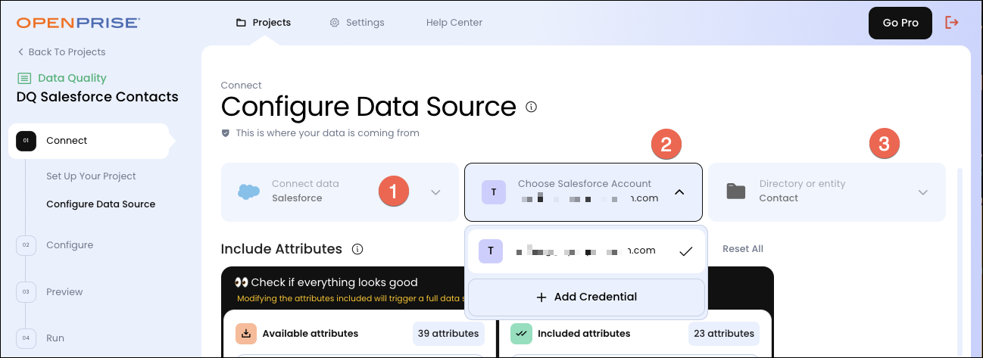Click the Salesforce cloud icon

[x=248, y=191]
